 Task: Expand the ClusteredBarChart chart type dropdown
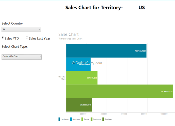pos(22,57)
